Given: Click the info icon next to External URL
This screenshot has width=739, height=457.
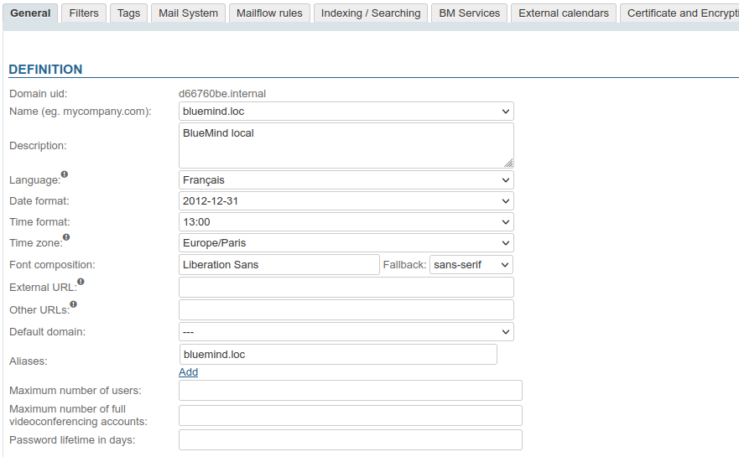Looking at the screenshot, I should tap(81, 283).
